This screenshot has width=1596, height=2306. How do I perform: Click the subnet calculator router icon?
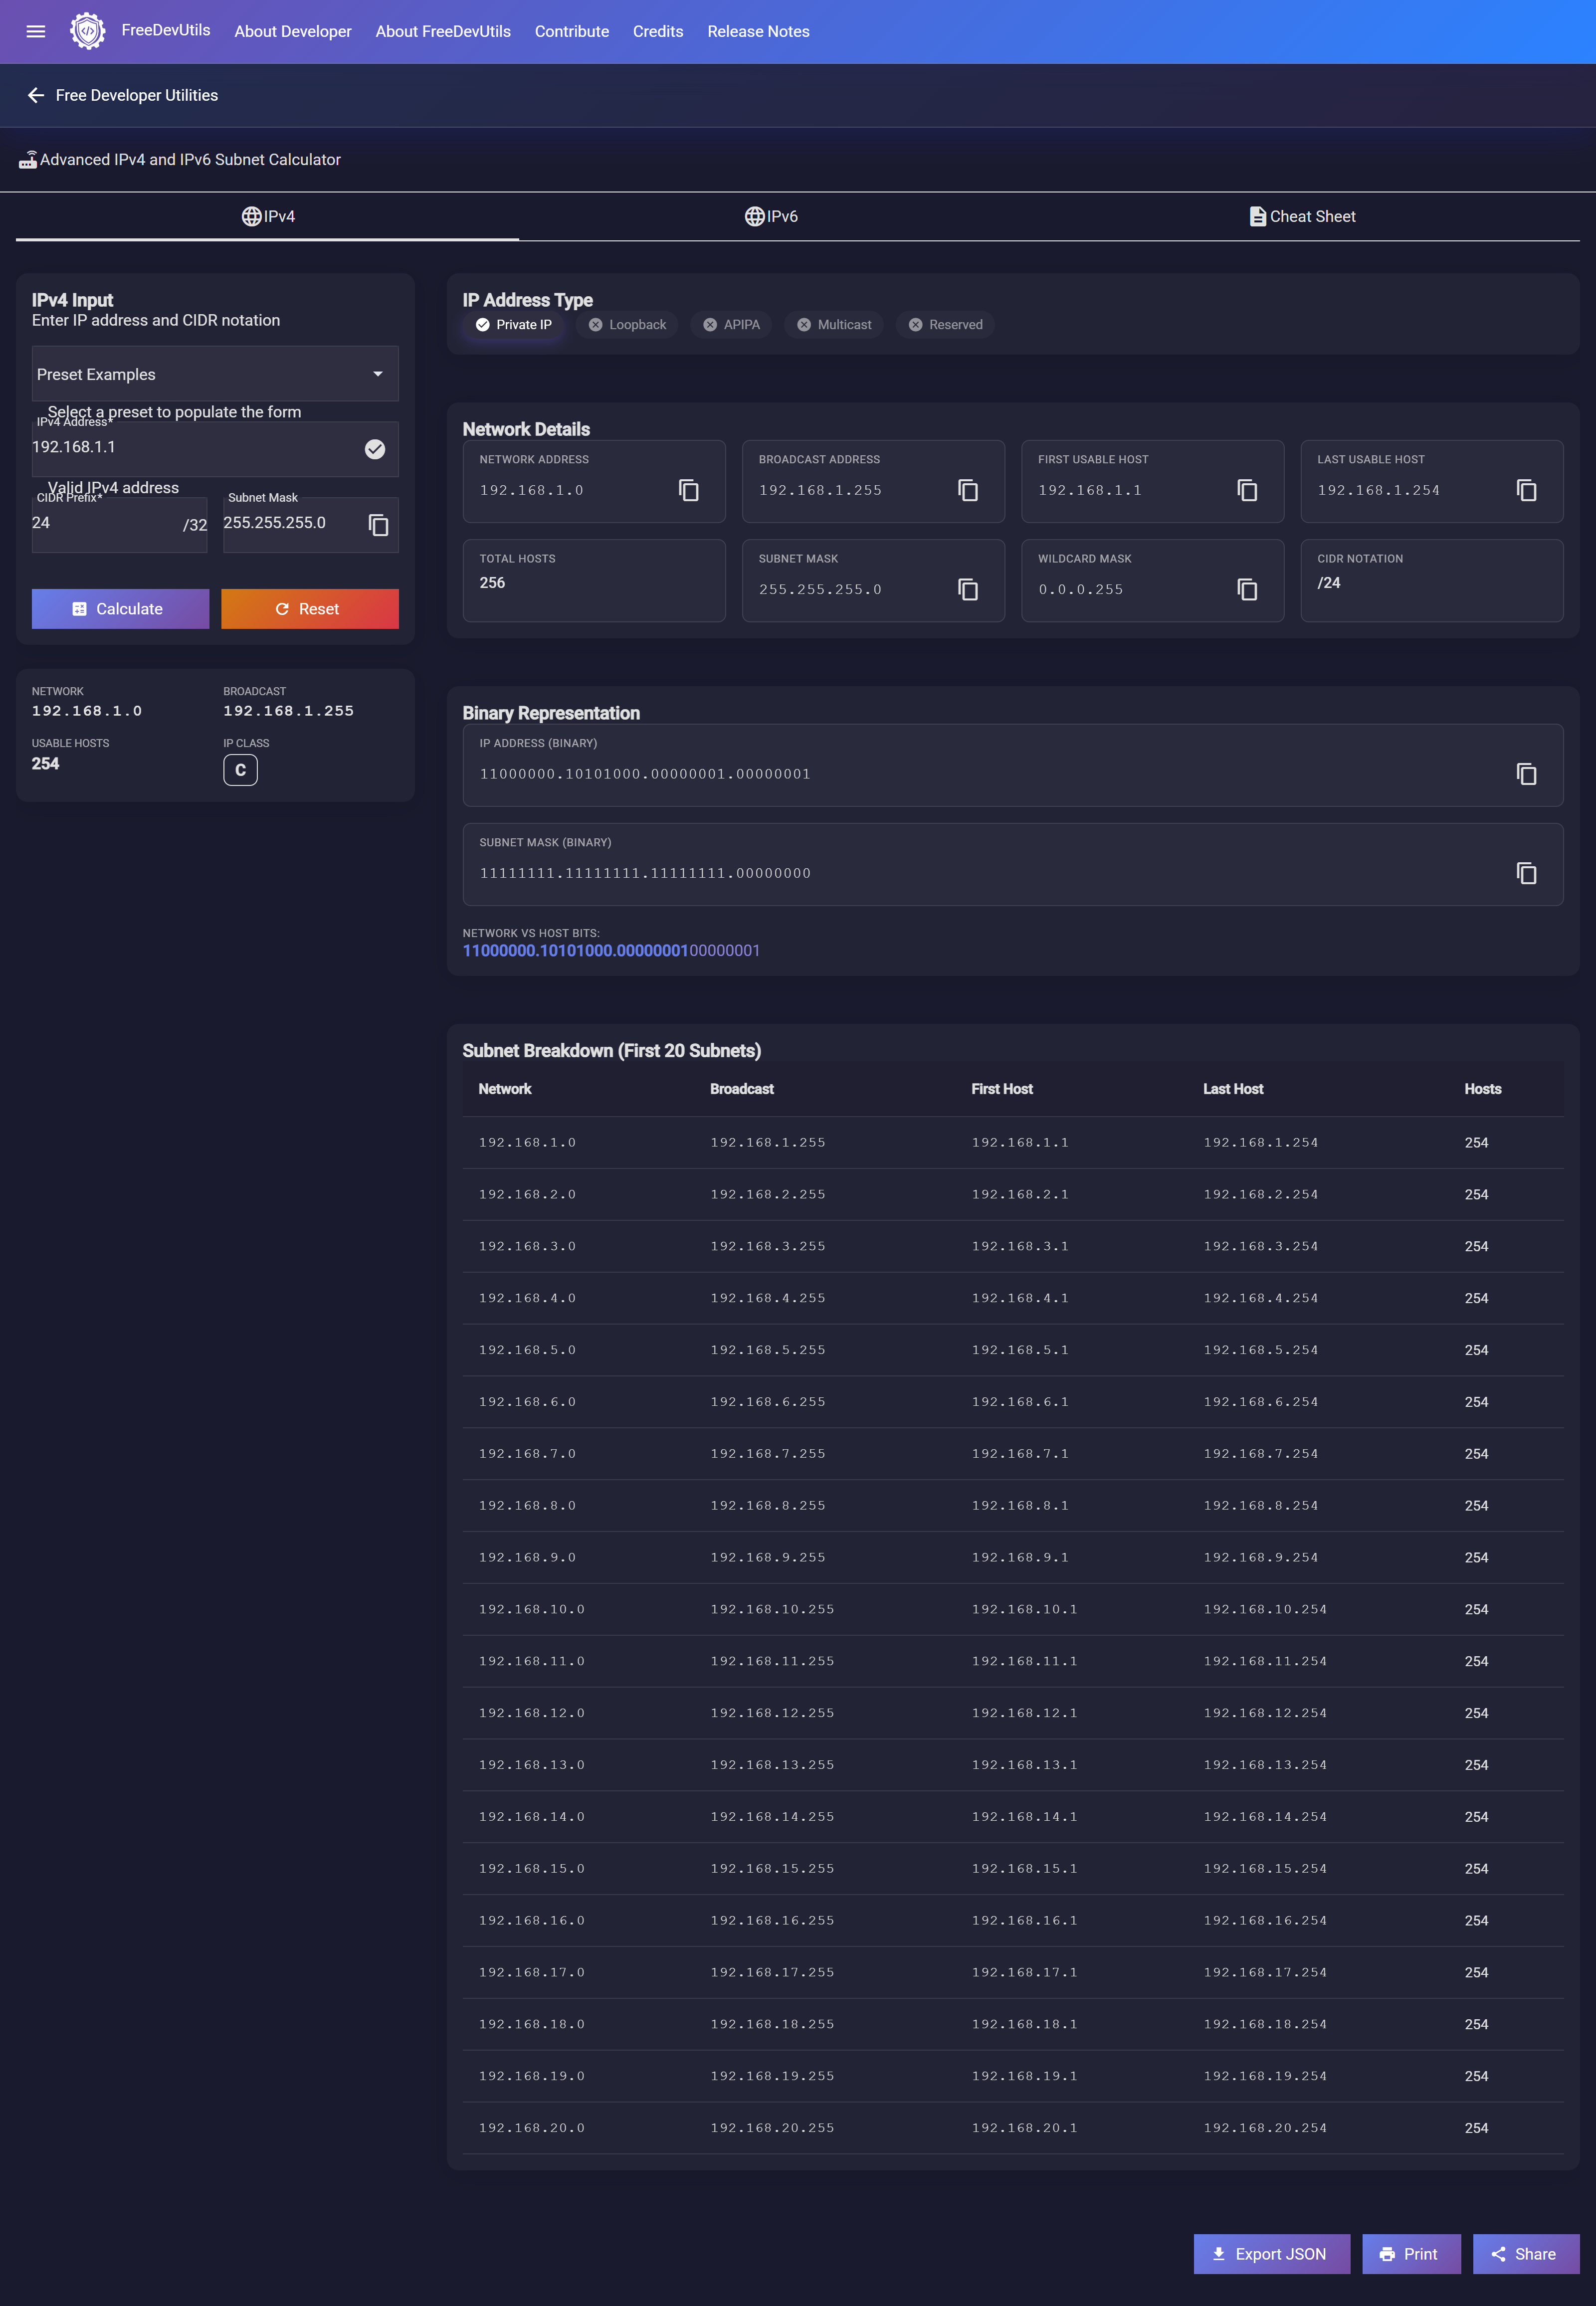pos(28,159)
